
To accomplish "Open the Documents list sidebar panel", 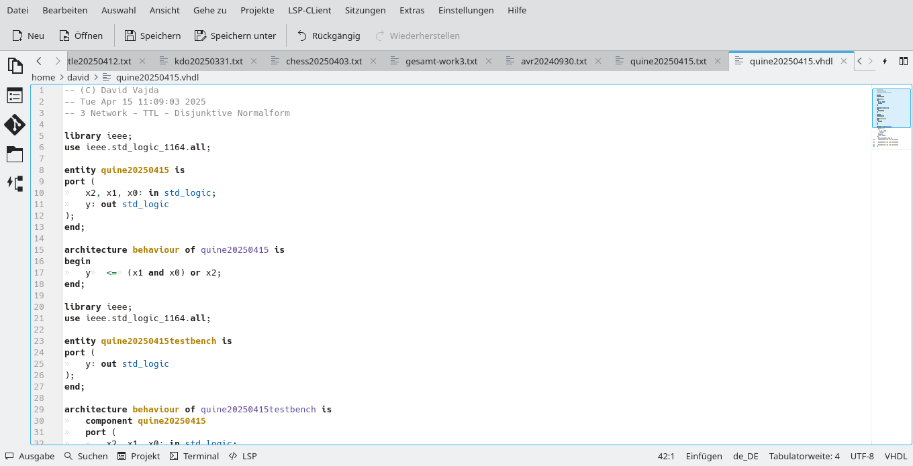I will [x=15, y=65].
